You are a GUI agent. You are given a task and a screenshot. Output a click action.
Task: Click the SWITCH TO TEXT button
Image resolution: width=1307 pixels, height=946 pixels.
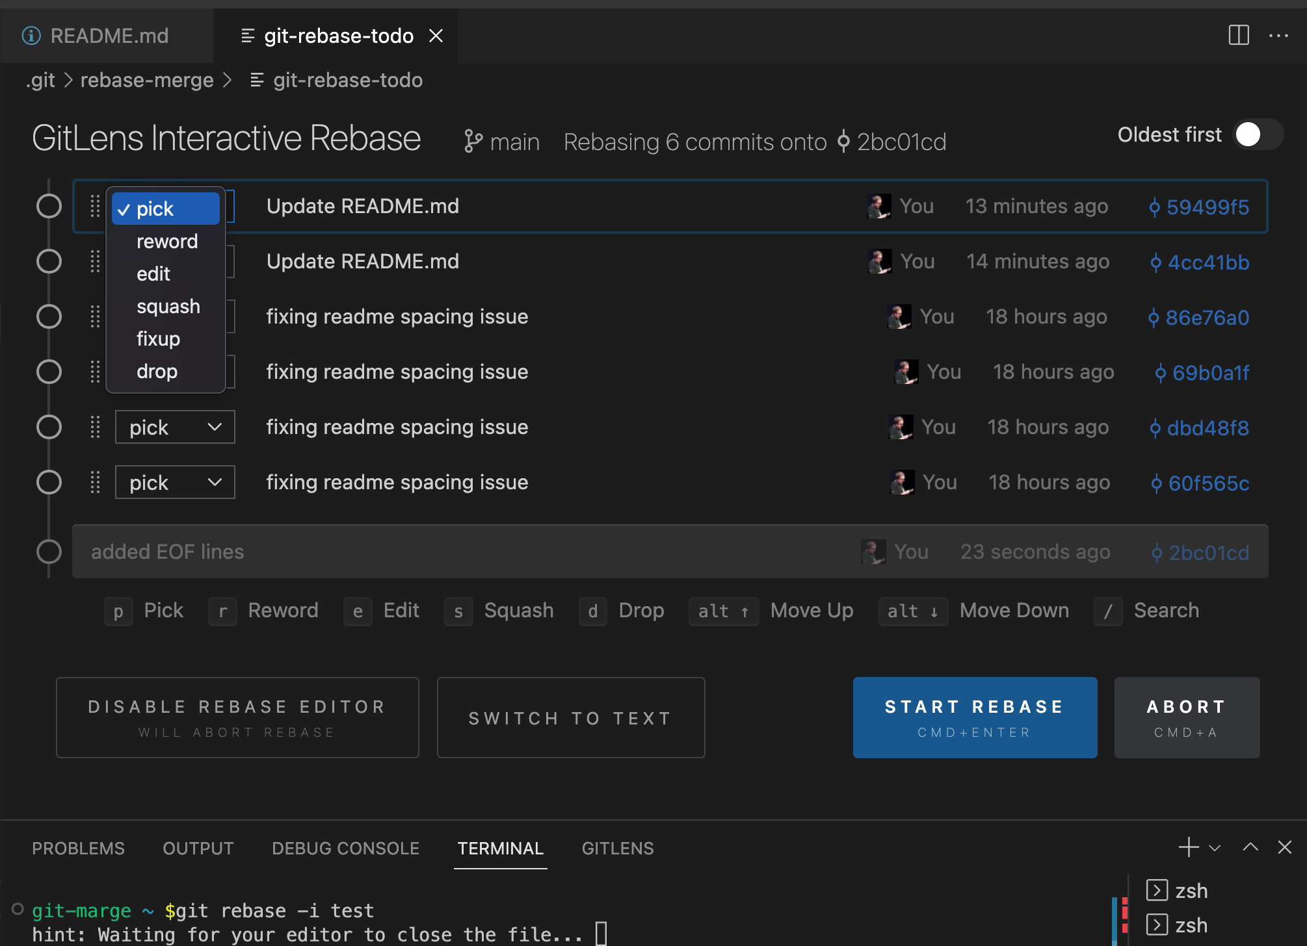coord(569,717)
